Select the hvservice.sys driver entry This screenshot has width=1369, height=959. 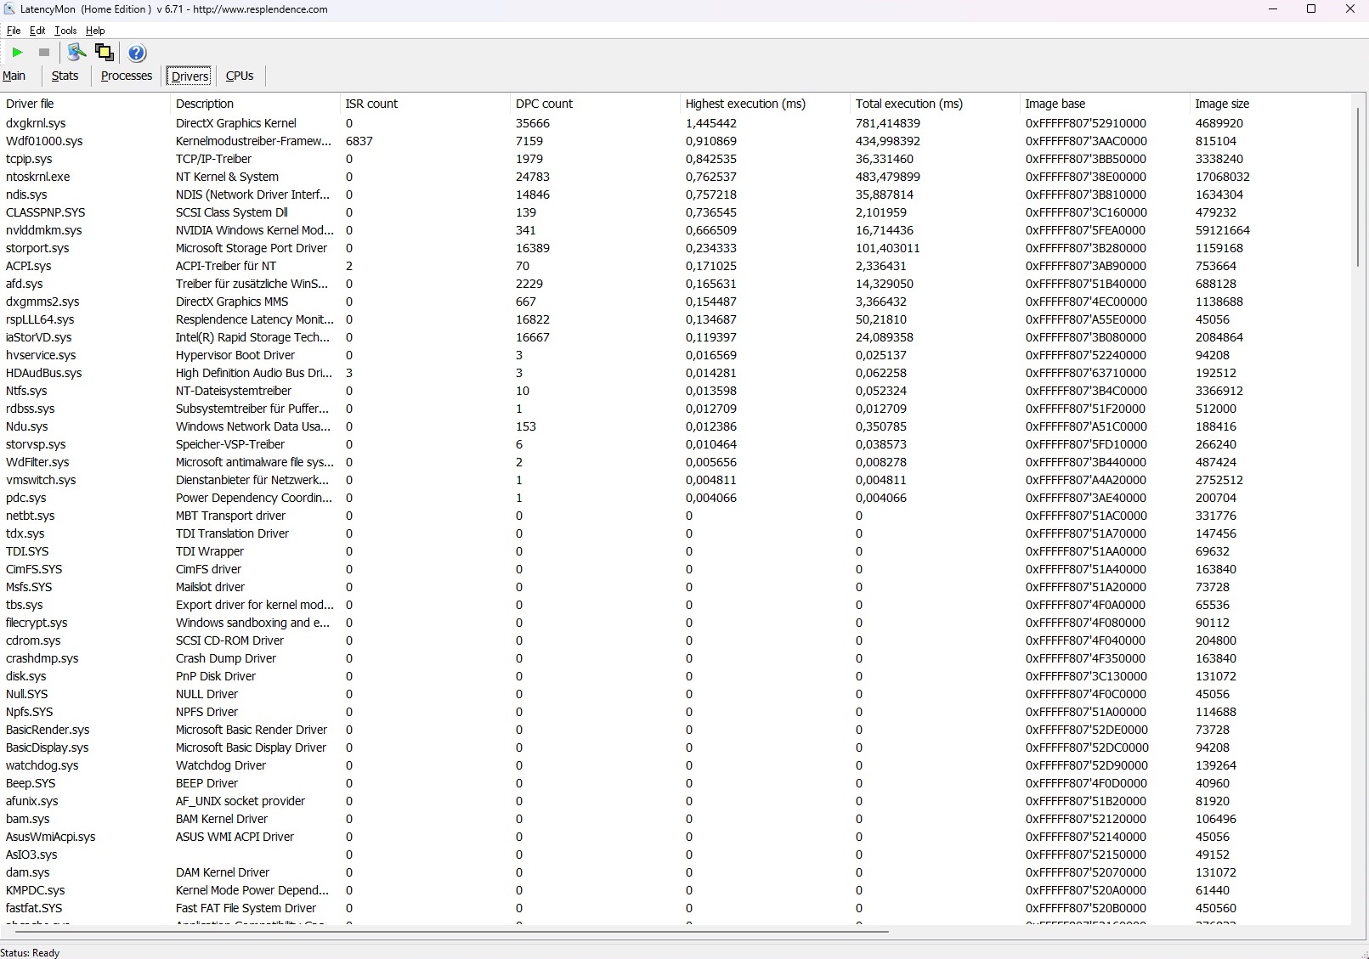(41, 355)
